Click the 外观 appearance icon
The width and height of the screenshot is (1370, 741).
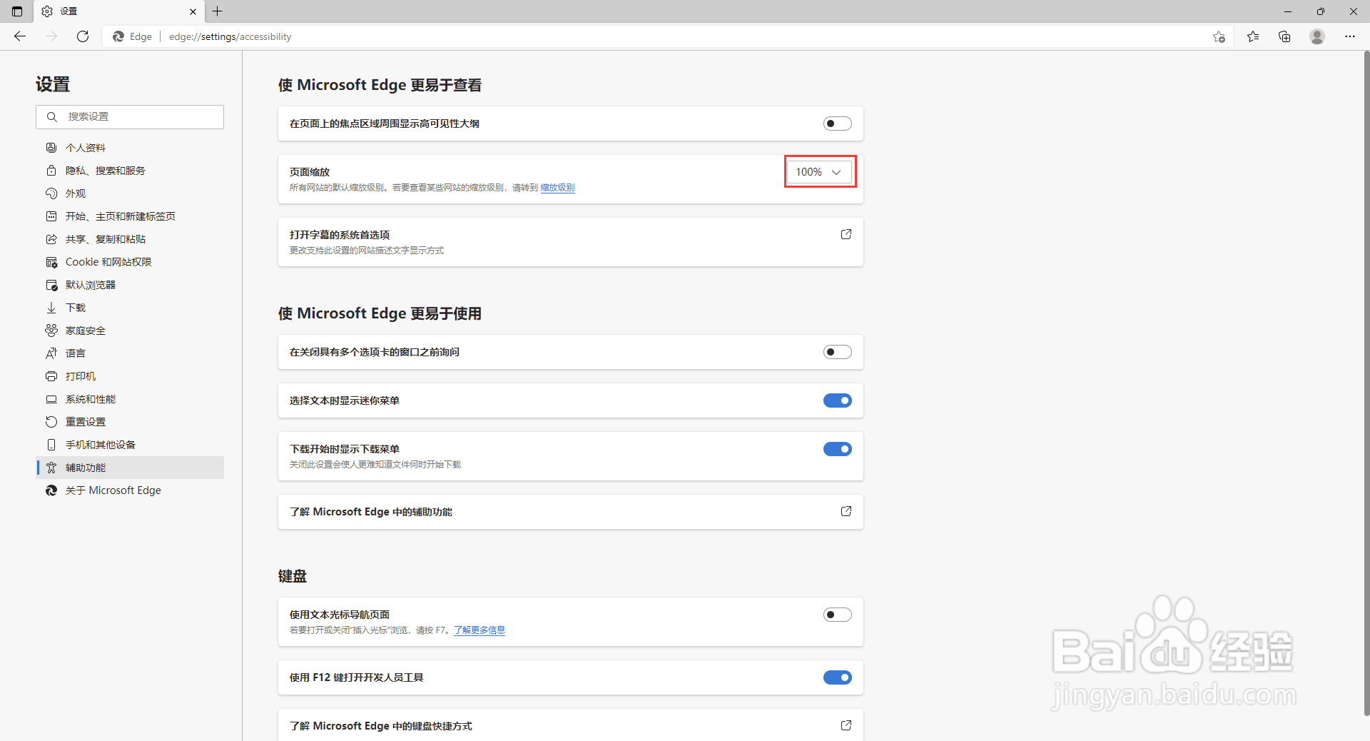tap(51, 193)
